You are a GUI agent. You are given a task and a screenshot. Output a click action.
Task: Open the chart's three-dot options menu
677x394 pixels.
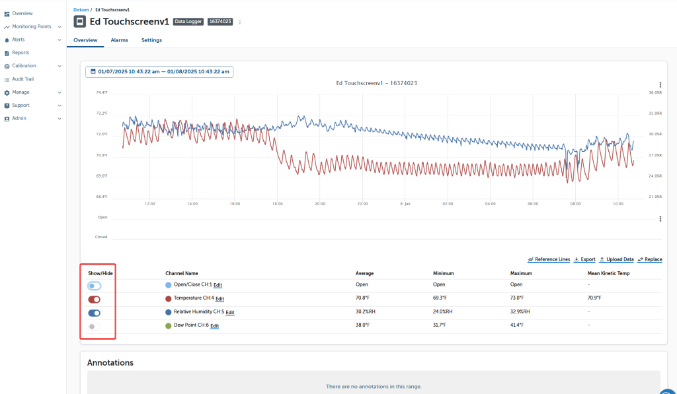coord(660,84)
